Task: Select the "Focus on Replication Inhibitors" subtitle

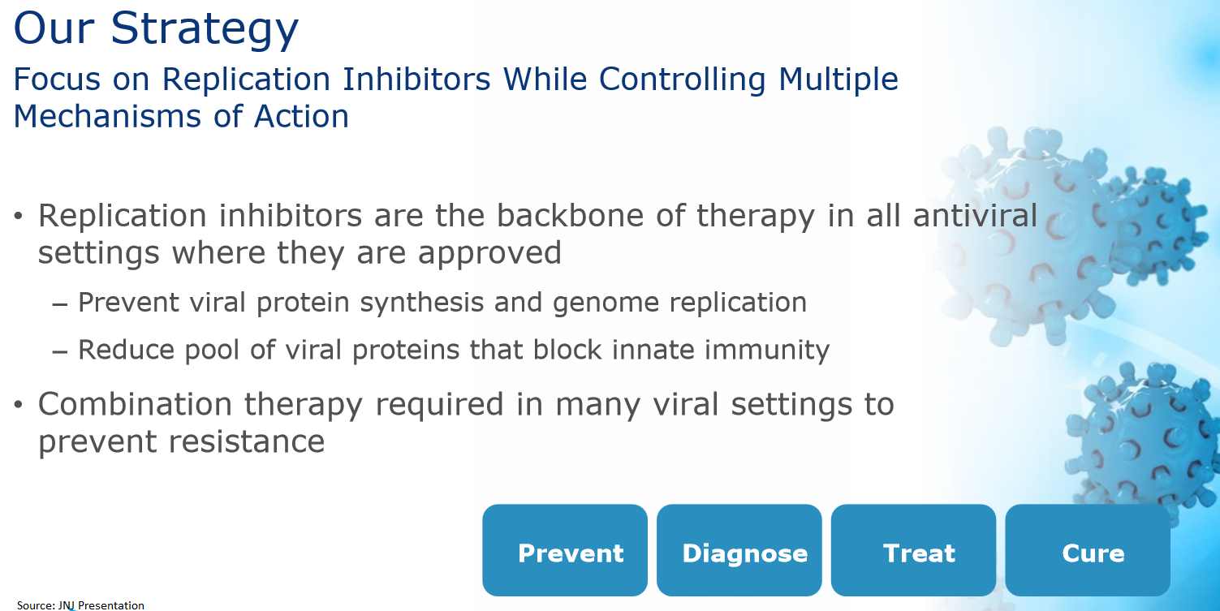Action: pos(455,97)
